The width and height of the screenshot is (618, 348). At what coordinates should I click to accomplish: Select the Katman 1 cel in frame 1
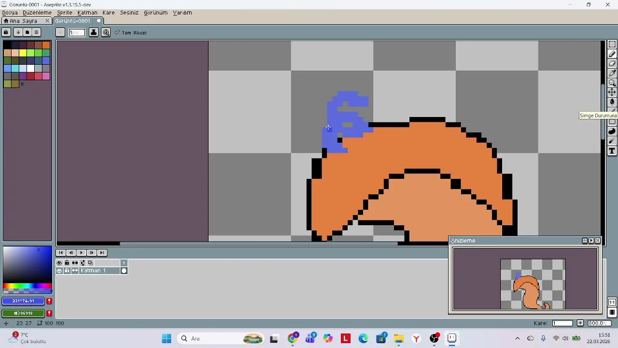tap(124, 271)
